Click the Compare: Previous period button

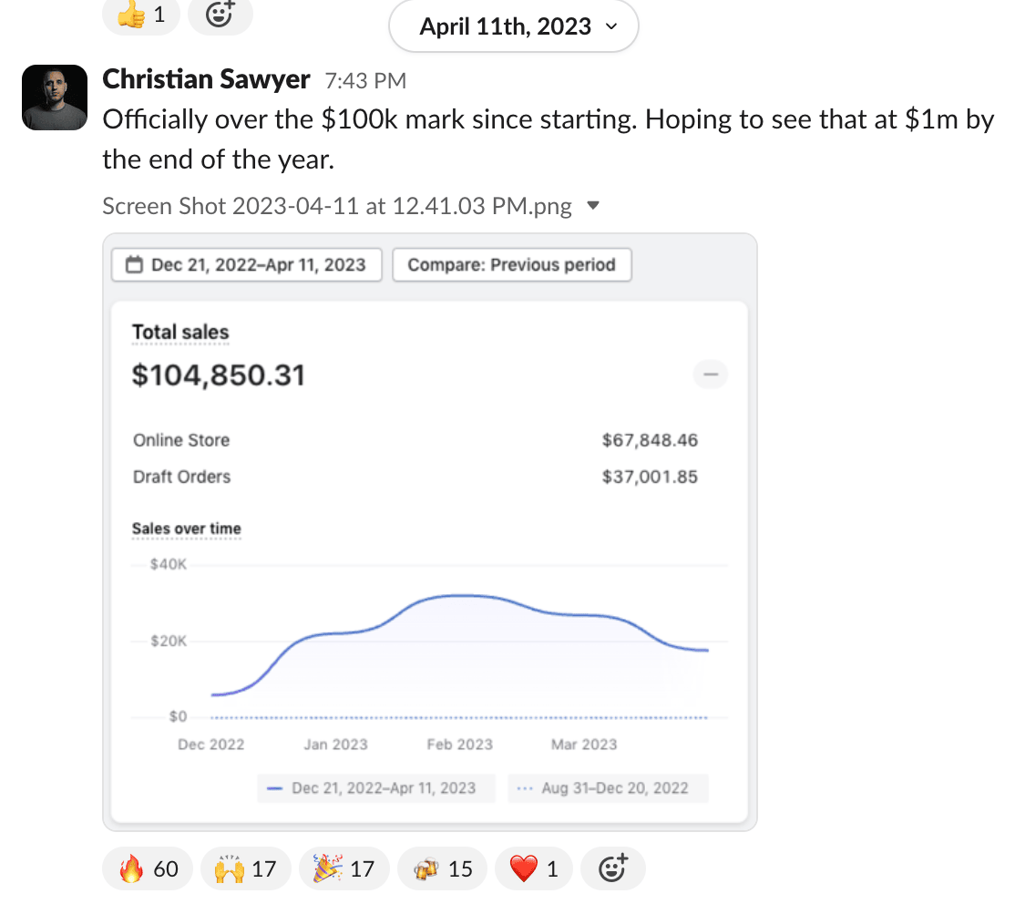[x=511, y=265]
